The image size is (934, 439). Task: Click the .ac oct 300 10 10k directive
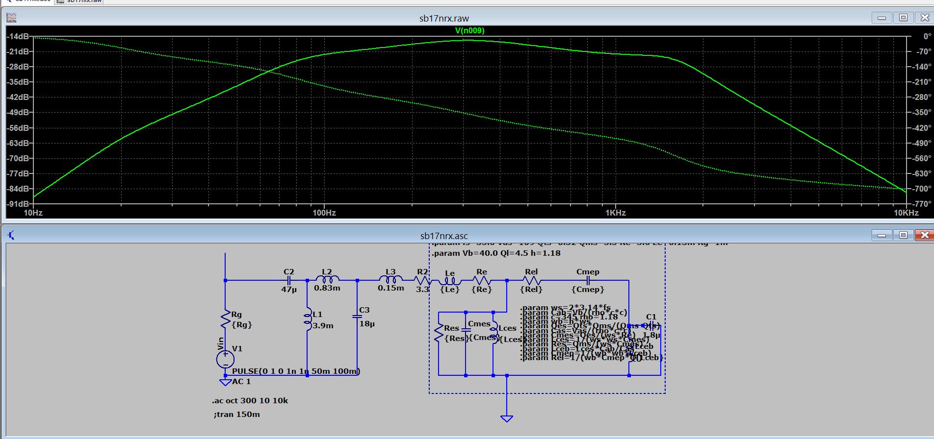(250, 400)
